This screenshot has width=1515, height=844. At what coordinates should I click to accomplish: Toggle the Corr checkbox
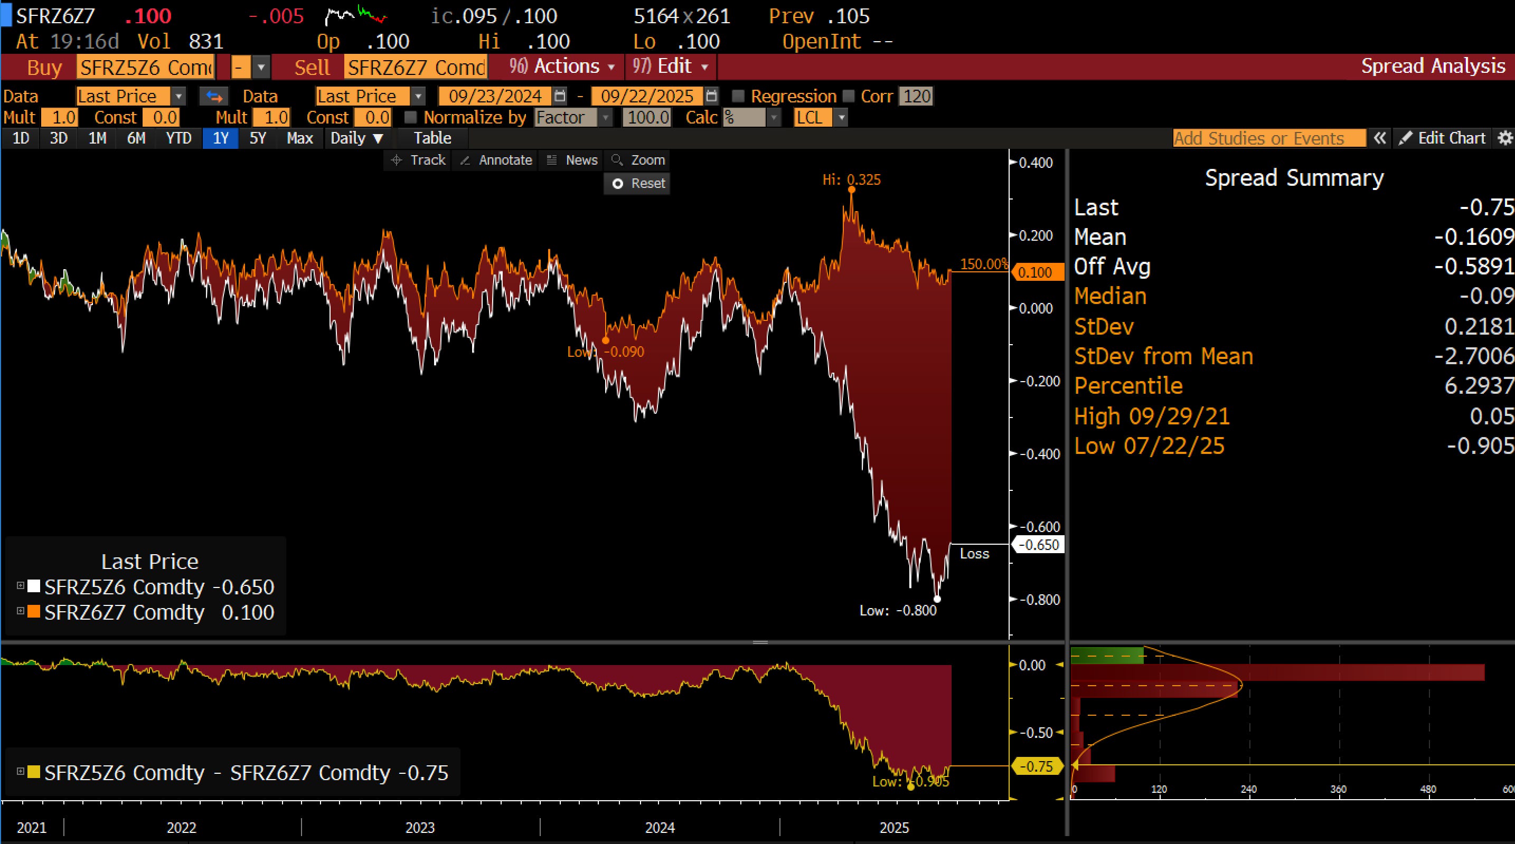pos(848,97)
